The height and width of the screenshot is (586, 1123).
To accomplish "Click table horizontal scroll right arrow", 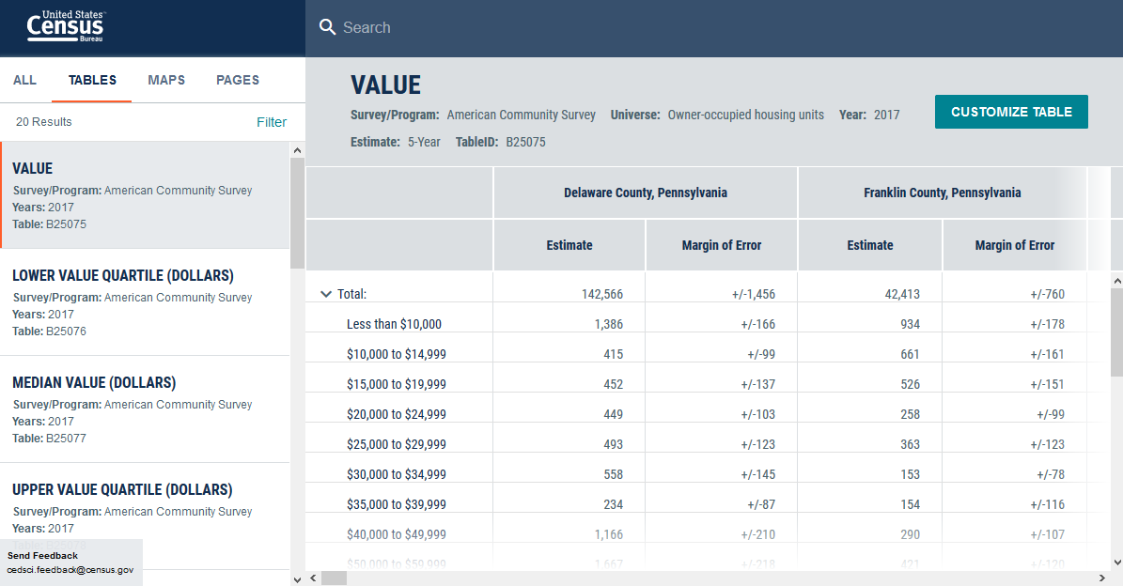I will tap(1102, 578).
